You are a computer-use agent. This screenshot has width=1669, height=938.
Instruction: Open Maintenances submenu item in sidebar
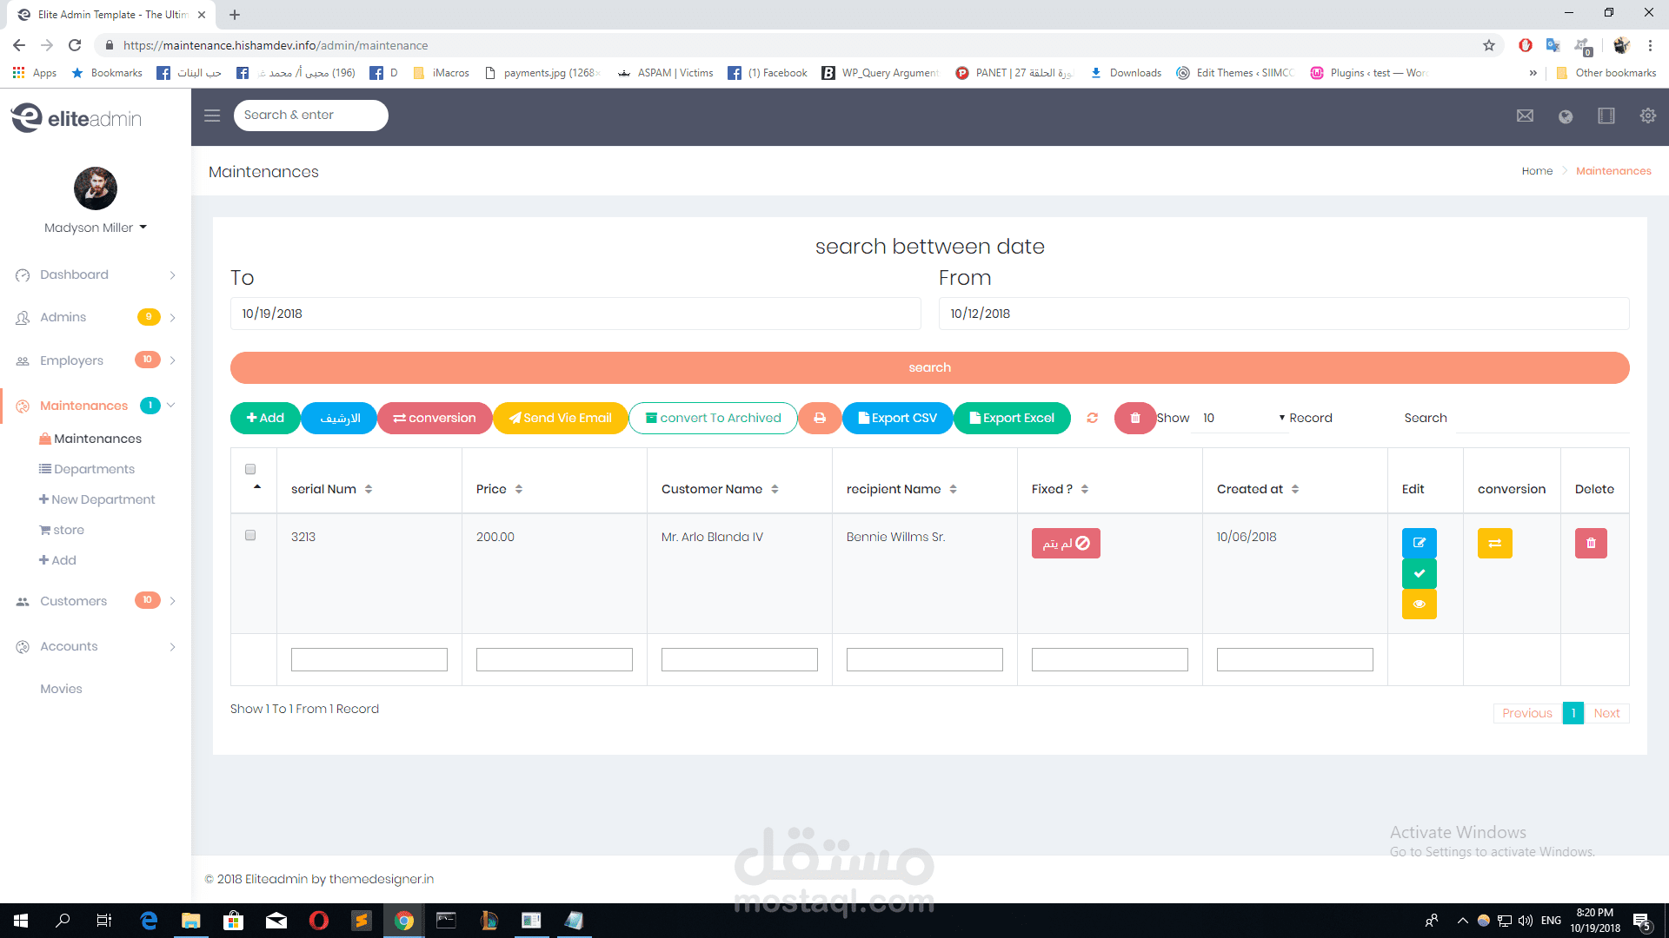pos(90,439)
